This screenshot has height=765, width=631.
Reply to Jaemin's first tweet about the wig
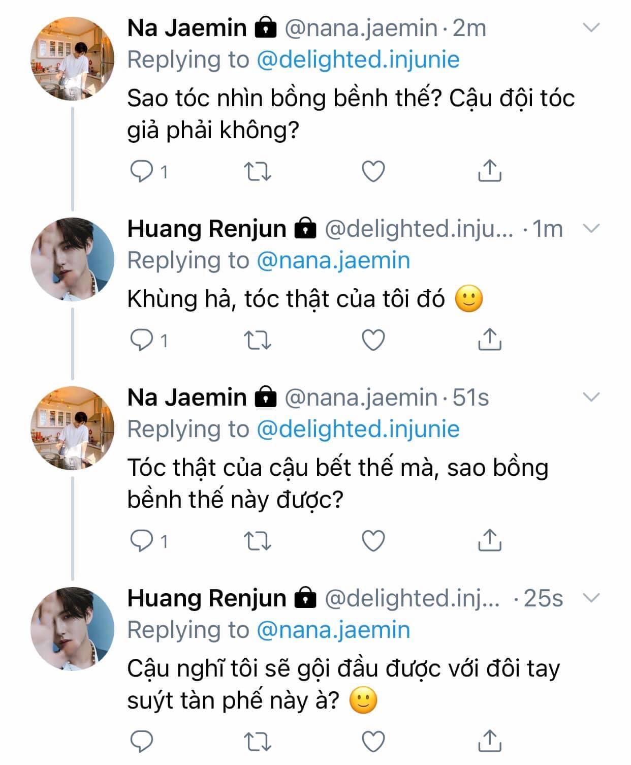point(142,172)
